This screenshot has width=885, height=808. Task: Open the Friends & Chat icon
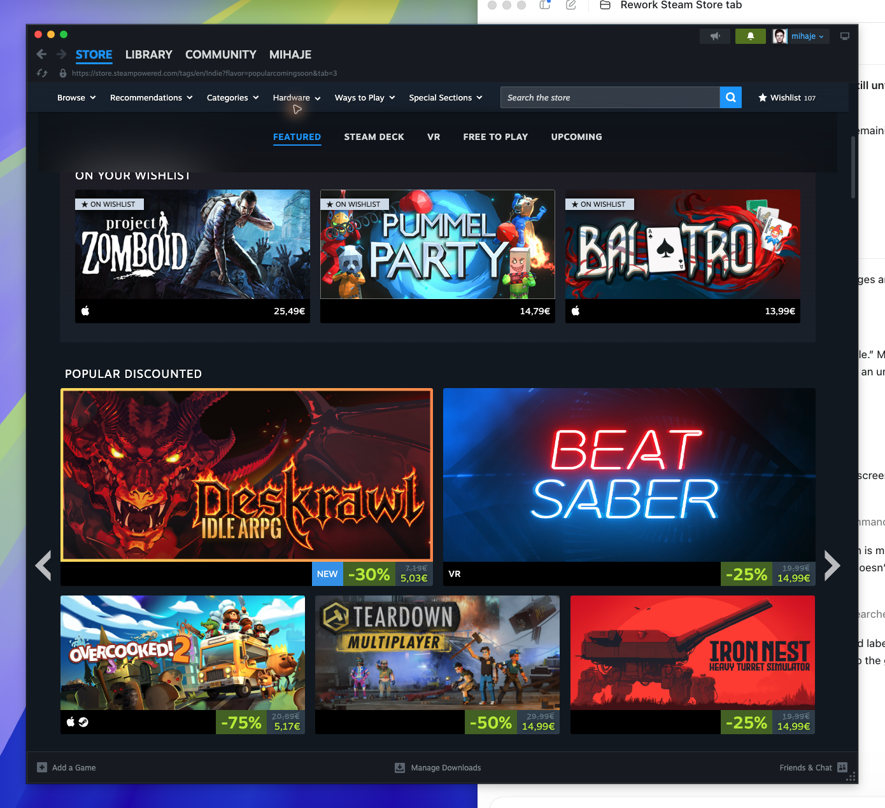[x=842, y=767]
